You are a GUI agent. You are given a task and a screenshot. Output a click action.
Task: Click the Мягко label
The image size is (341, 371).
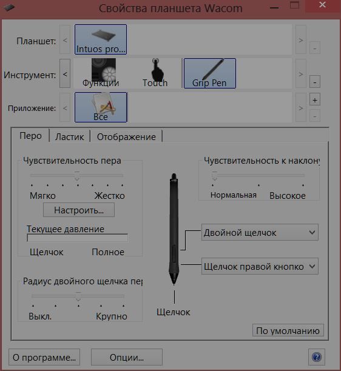click(x=42, y=196)
